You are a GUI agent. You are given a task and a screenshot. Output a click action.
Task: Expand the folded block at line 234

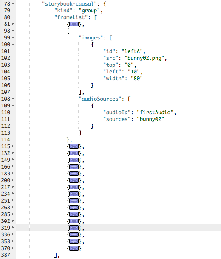pos(13,194)
